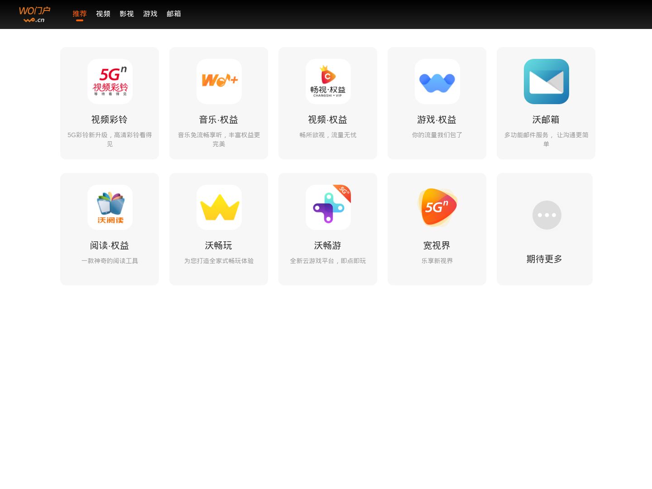Click the text 你的流量我们包了

point(437,135)
